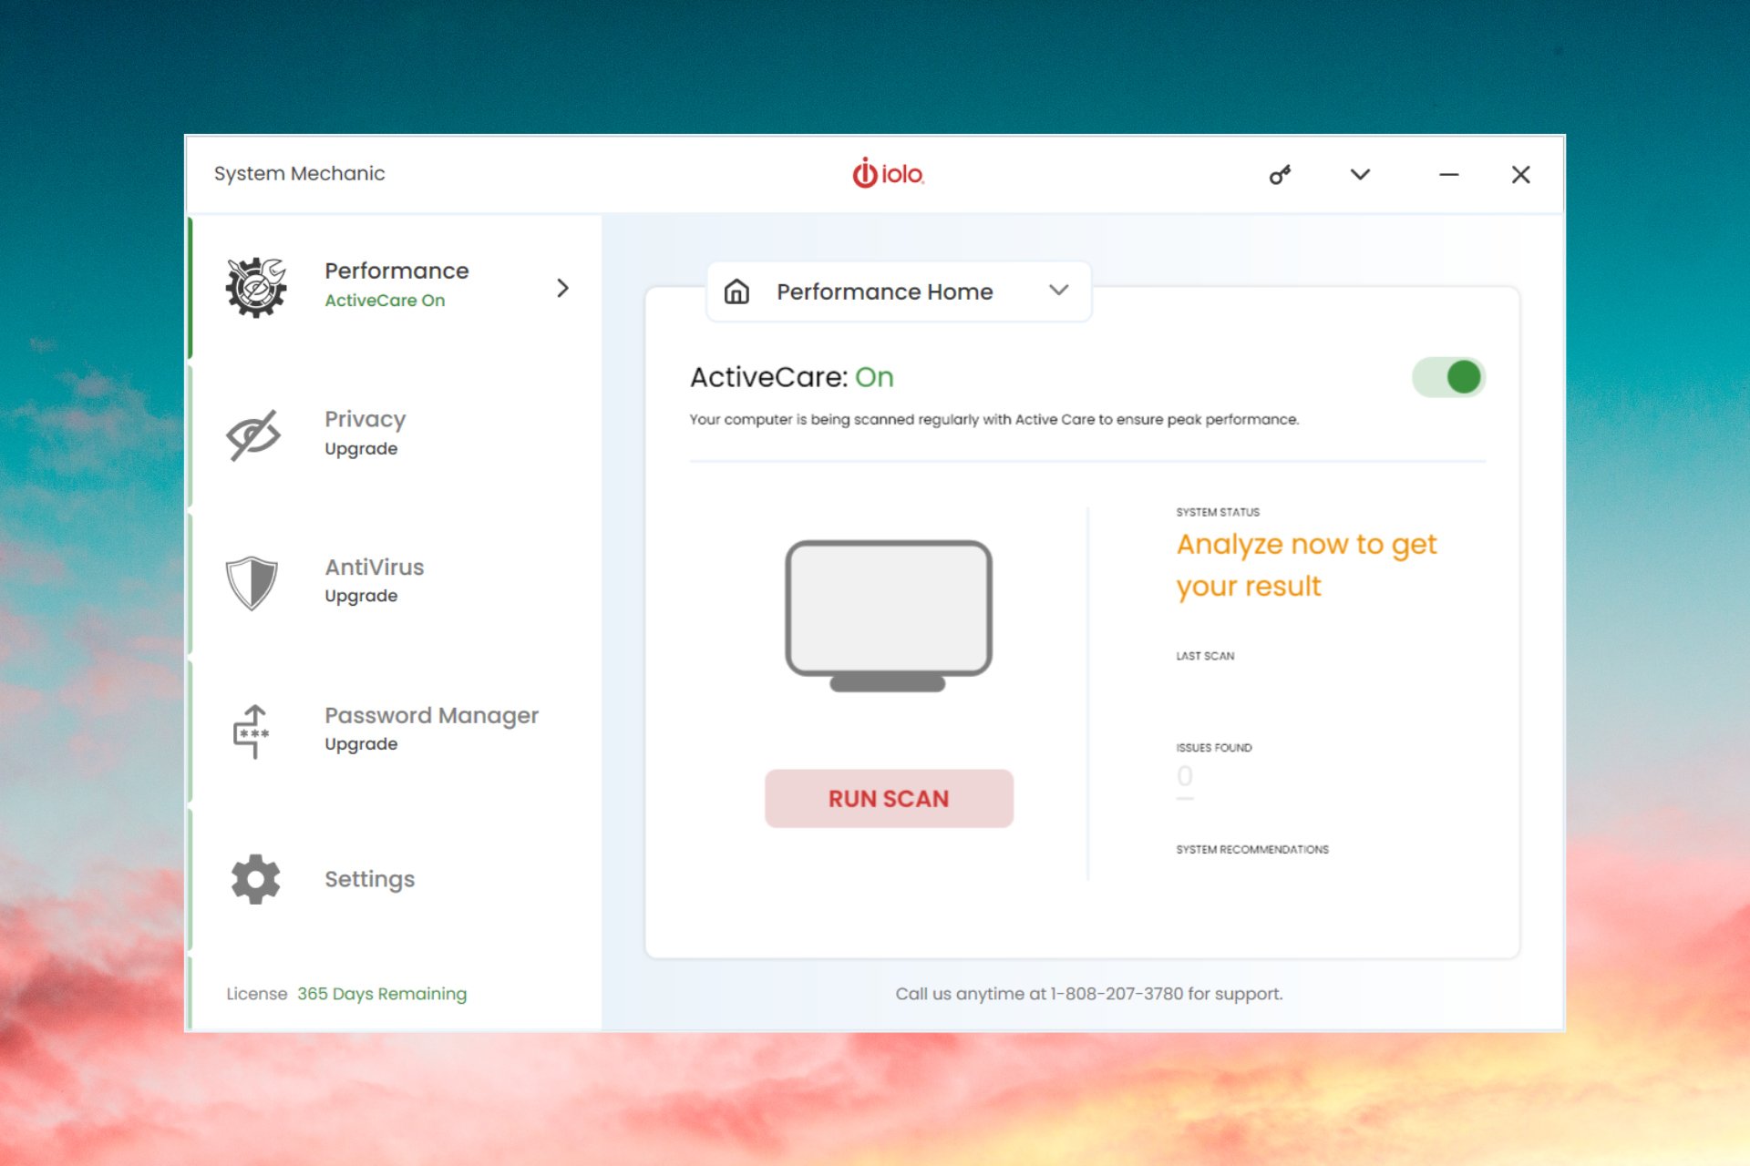Click the Upgrade link under Password Manager
The height and width of the screenshot is (1166, 1750).
point(361,744)
